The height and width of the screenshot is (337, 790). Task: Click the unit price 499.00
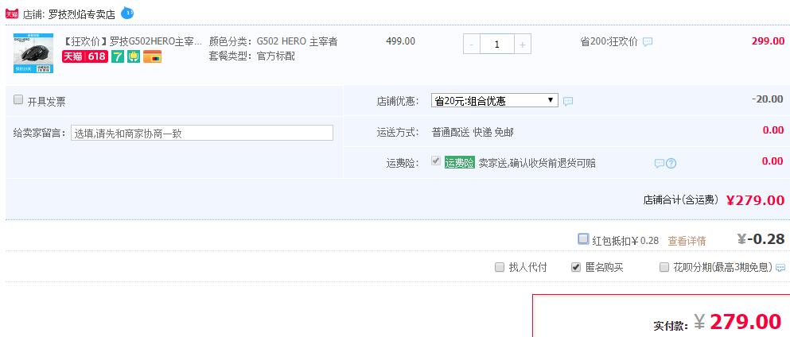pyautogui.click(x=400, y=41)
